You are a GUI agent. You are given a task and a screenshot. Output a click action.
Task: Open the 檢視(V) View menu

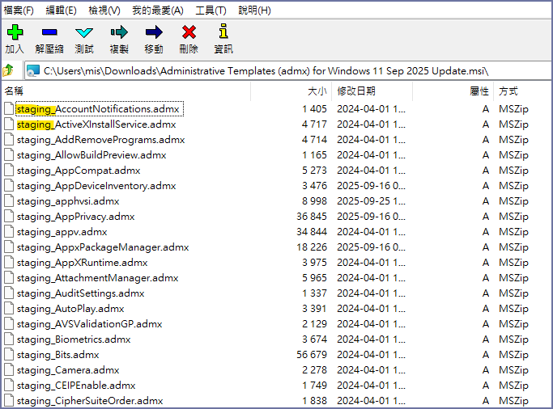click(x=104, y=11)
